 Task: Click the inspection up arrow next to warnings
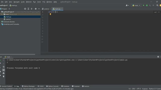(159, 12)
